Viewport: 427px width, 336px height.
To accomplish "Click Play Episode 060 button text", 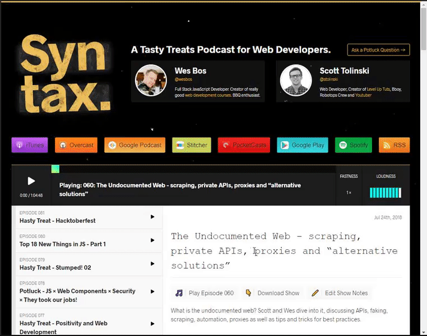I will tap(211, 293).
